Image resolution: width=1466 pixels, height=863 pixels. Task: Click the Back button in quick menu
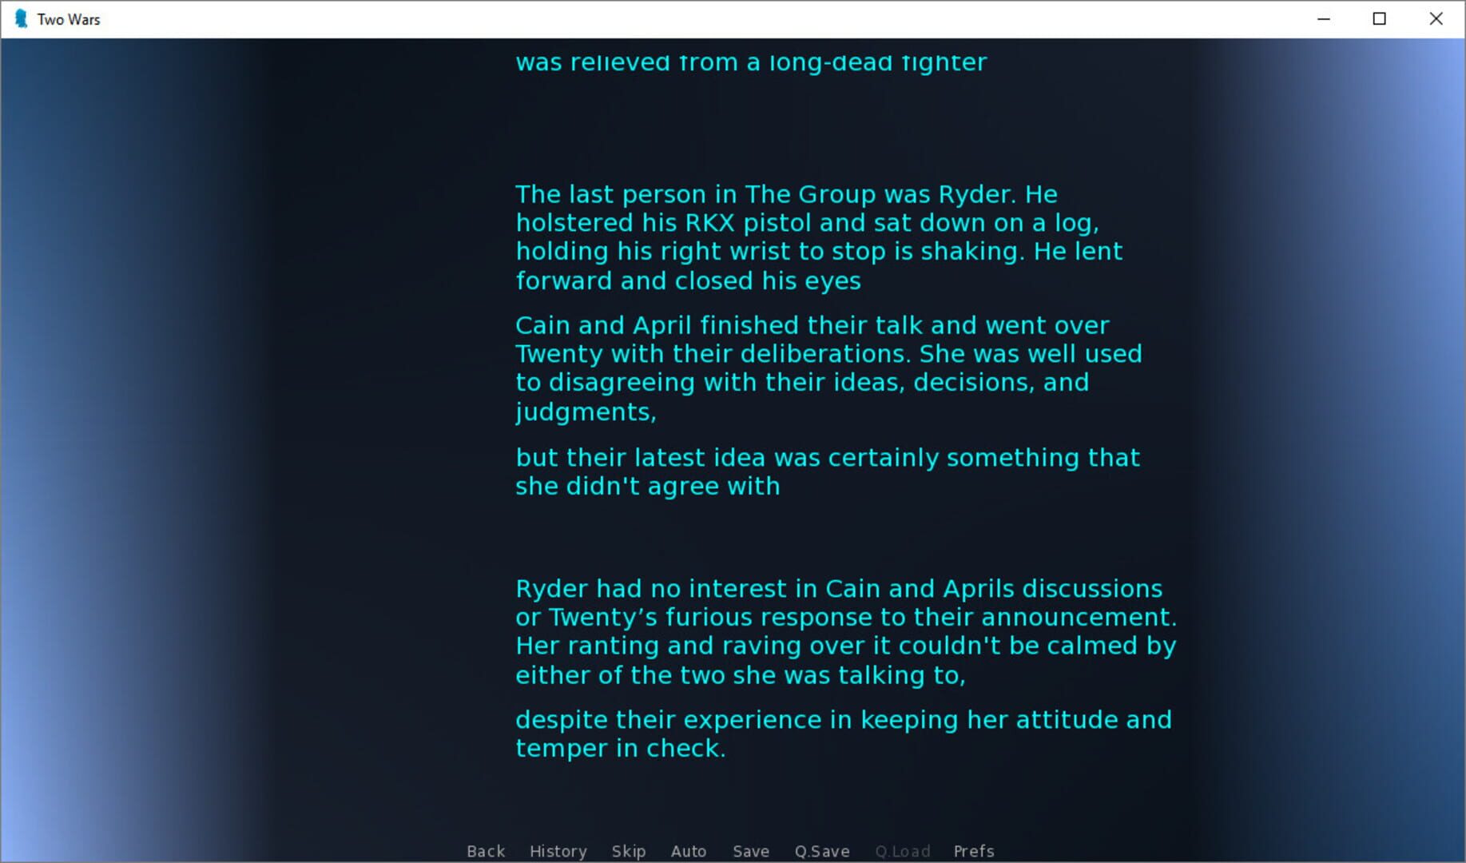click(x=486, y=851)
